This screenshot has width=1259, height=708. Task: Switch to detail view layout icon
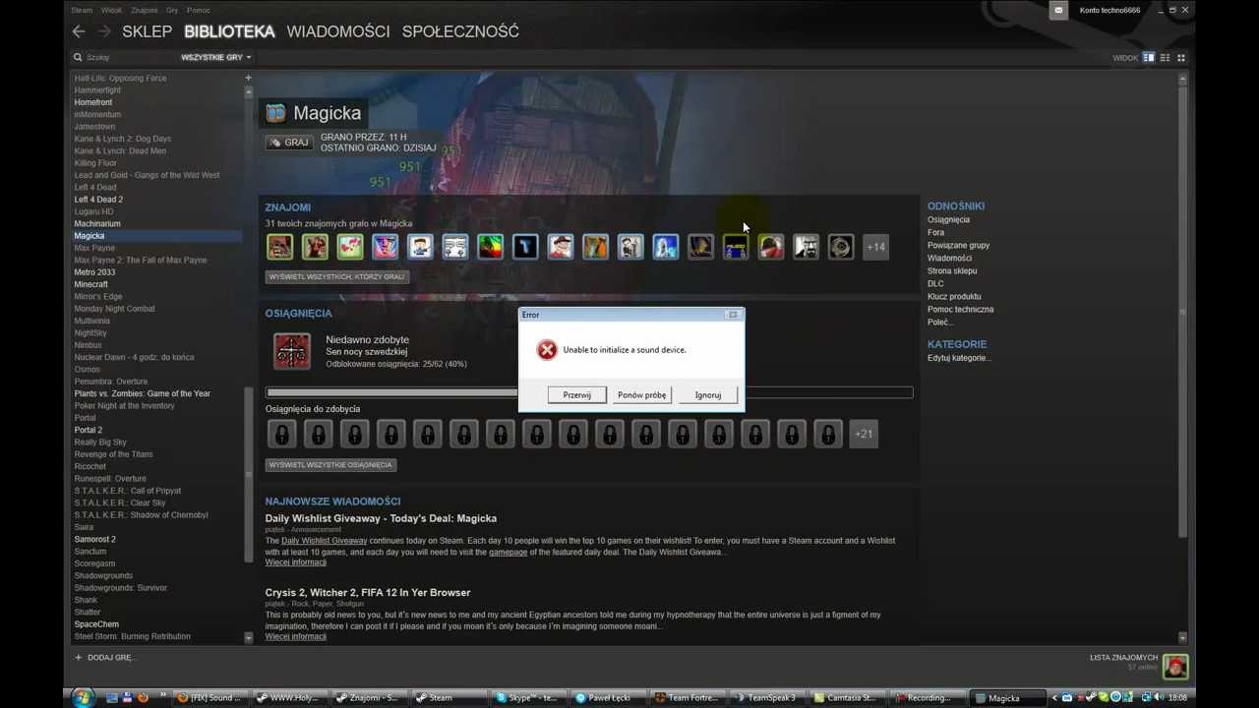tap(1148, 58)
